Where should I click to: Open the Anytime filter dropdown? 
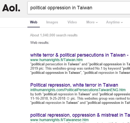(114, 22)
